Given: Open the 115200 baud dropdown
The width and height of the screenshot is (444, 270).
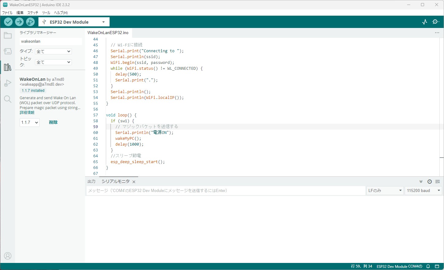Looking at the screenshot, I should coord(423,190).
